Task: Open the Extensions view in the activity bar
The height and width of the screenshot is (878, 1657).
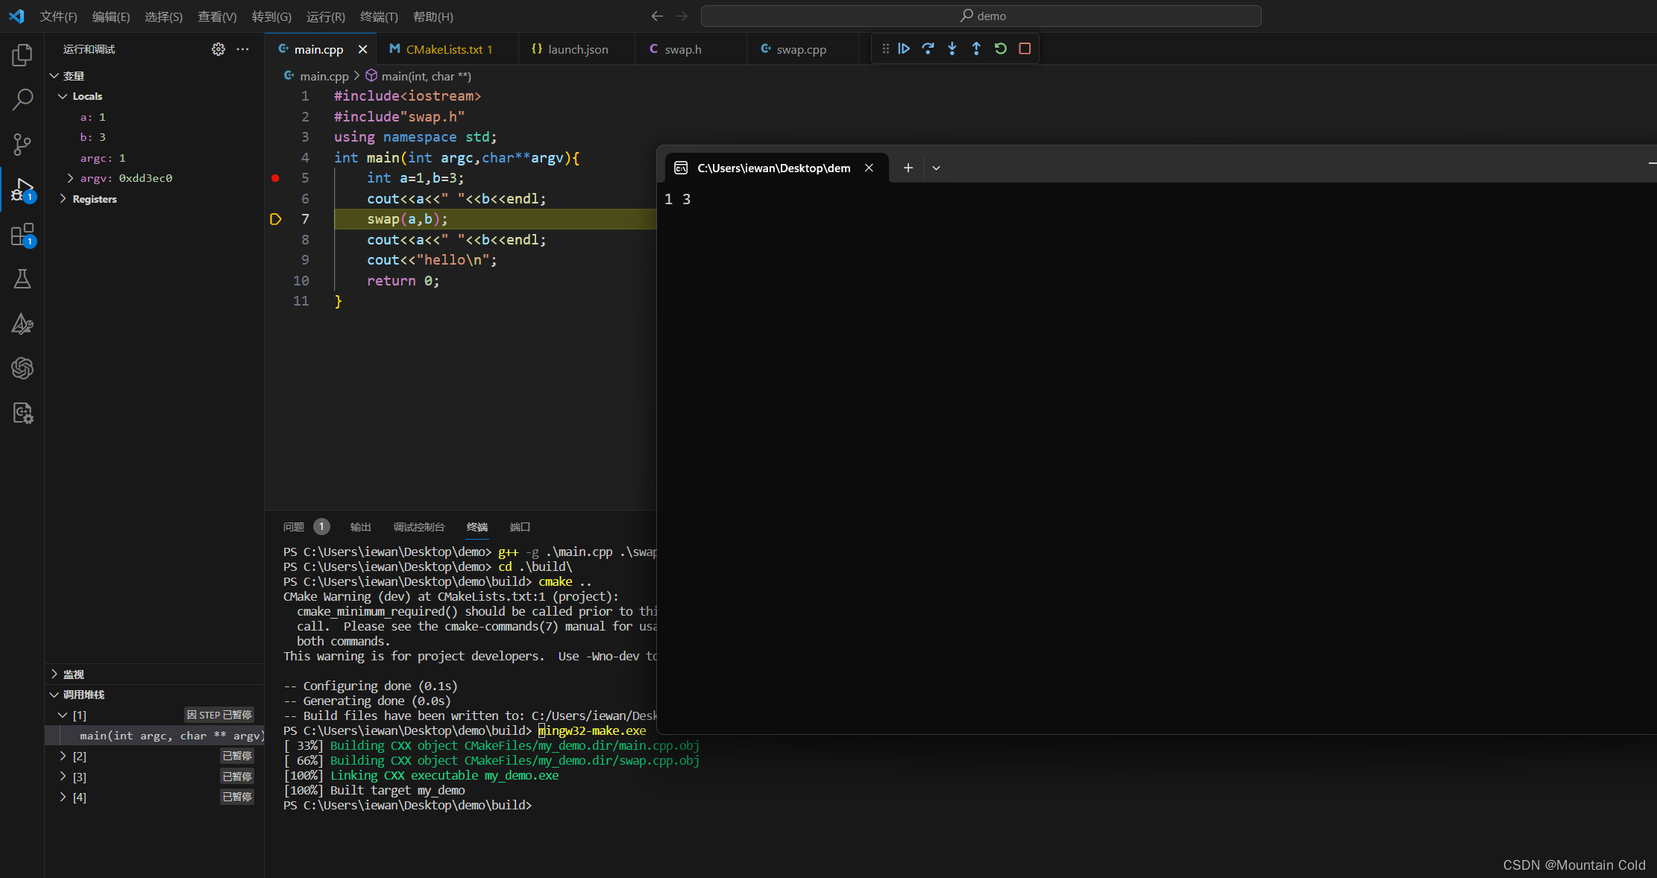Action: [22, 235]
